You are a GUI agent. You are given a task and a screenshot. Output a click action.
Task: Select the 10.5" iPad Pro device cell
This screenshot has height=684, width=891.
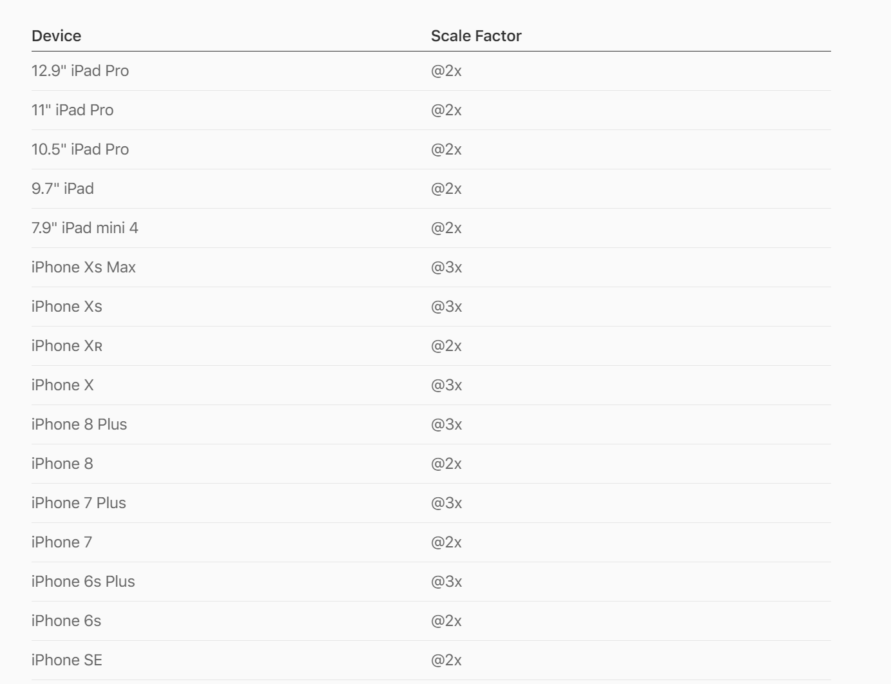tap(81, 149)
